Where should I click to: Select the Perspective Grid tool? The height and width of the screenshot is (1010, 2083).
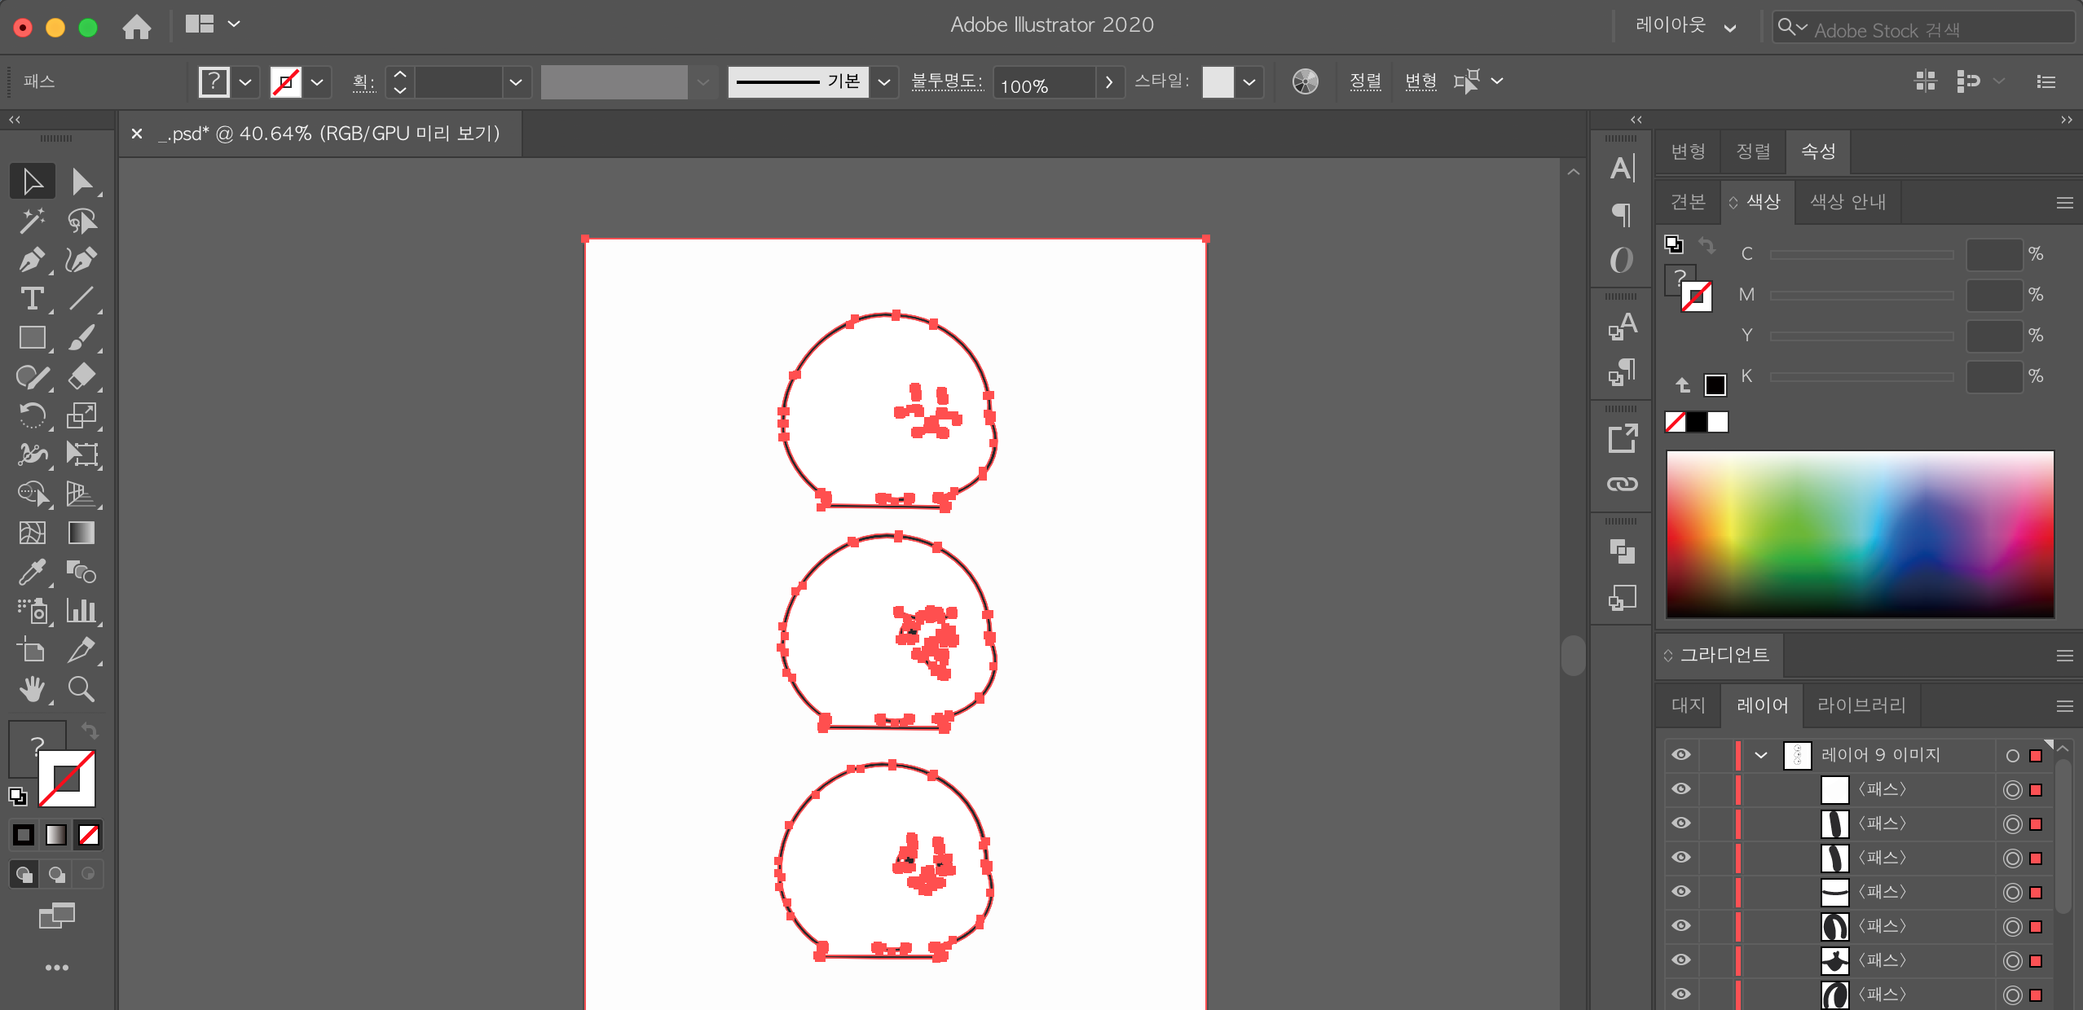click(x=81, y=493)
